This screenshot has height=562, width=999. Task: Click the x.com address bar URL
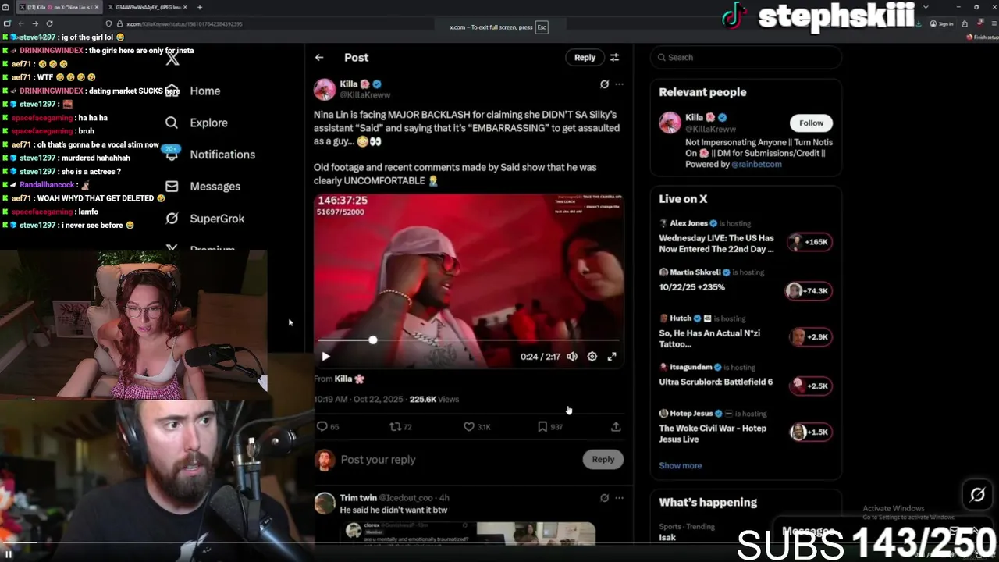pos(184,24)
